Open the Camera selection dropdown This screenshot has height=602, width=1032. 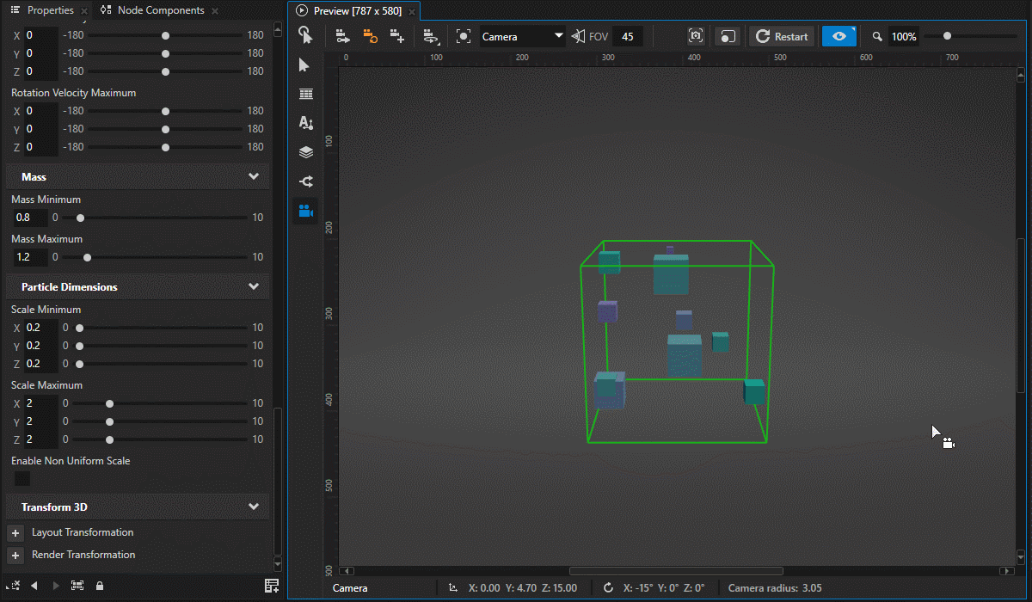[x=521, y=36]
